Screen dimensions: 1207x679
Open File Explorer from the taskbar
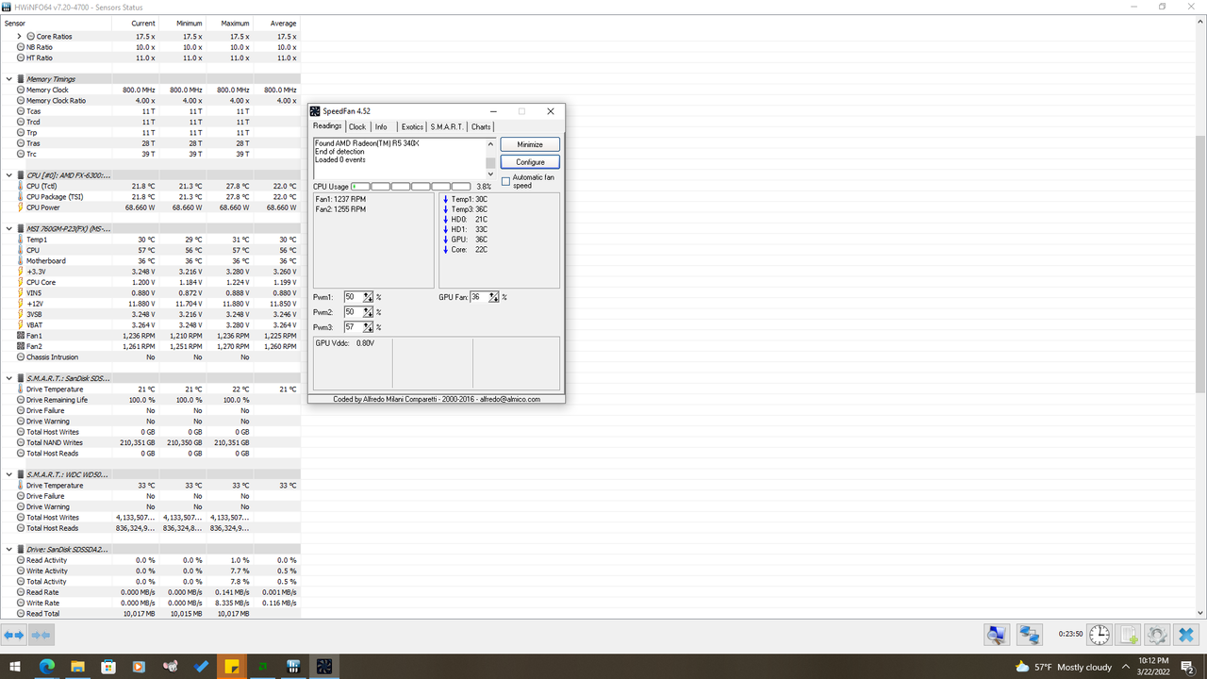77,667
